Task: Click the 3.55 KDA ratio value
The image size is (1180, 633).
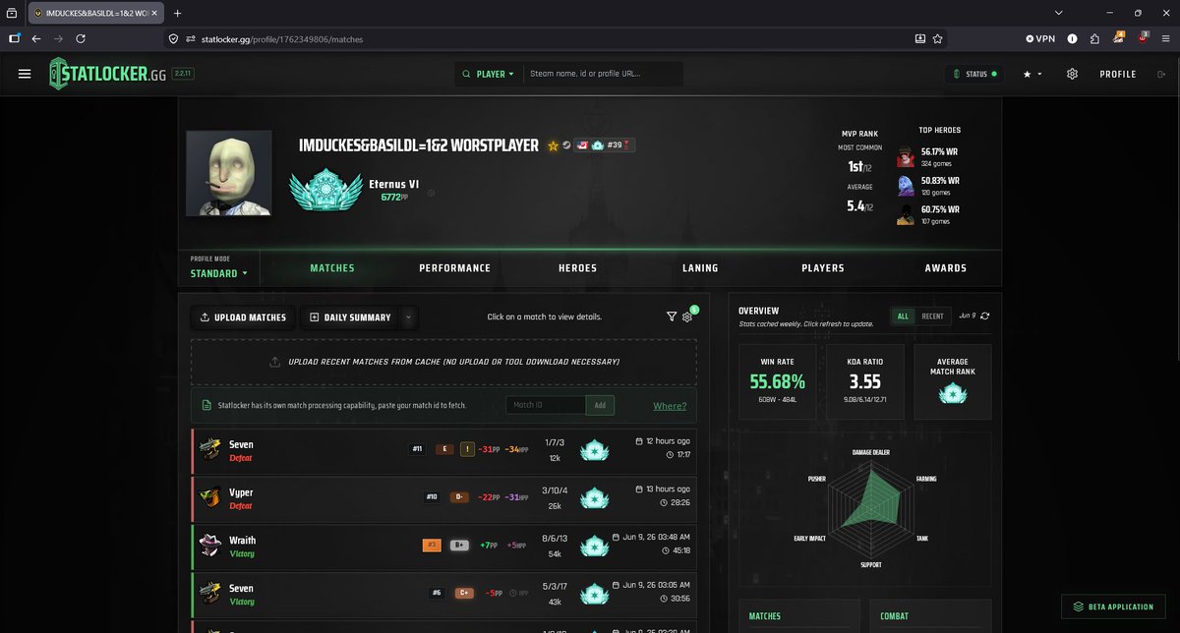Action: point(864,381)
